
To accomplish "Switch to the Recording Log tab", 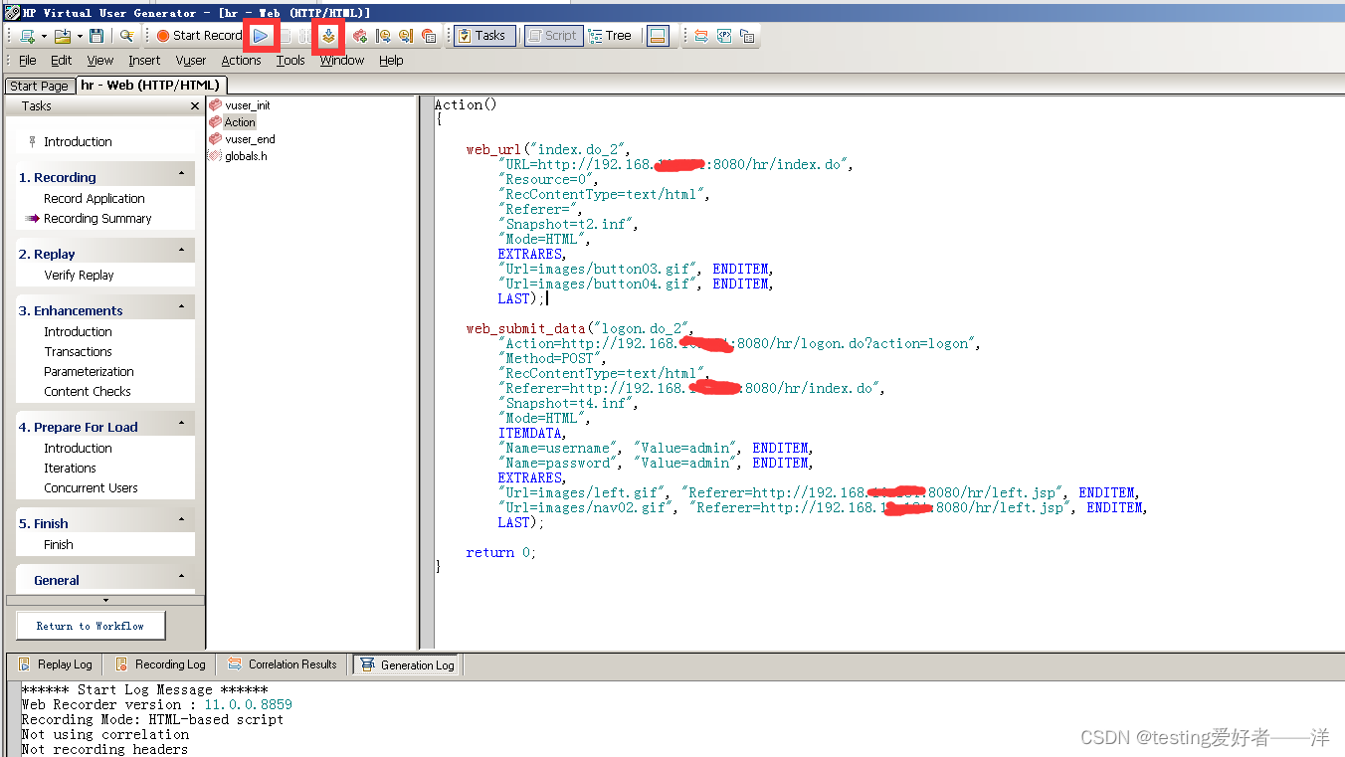I will pyautogui.click(x=161, y=664).
